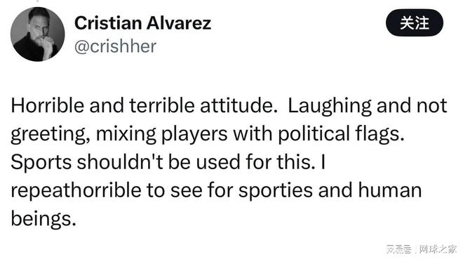463x259 pixels.
Task: Click the words 'political flags.'
Action: 341,134
